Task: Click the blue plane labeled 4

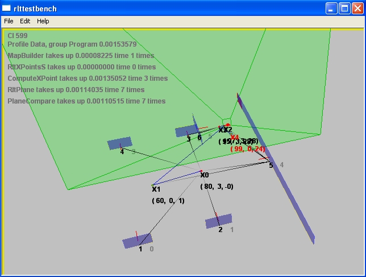Action: (120, 143)
